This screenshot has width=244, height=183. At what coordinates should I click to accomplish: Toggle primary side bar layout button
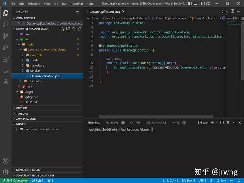pyautogui.click(x=190, y=4)
